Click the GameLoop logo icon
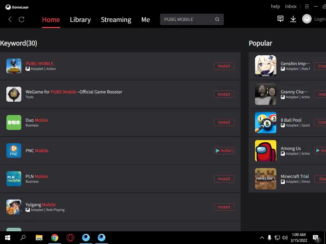 (x=8, y=7)
